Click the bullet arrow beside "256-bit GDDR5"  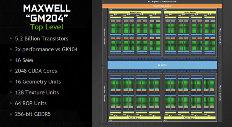coord(11,114)
